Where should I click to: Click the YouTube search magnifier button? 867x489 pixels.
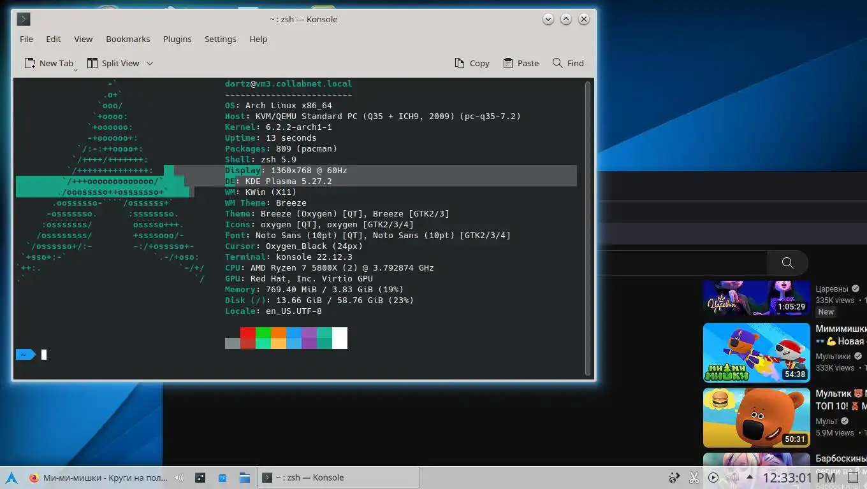[788, 263]
